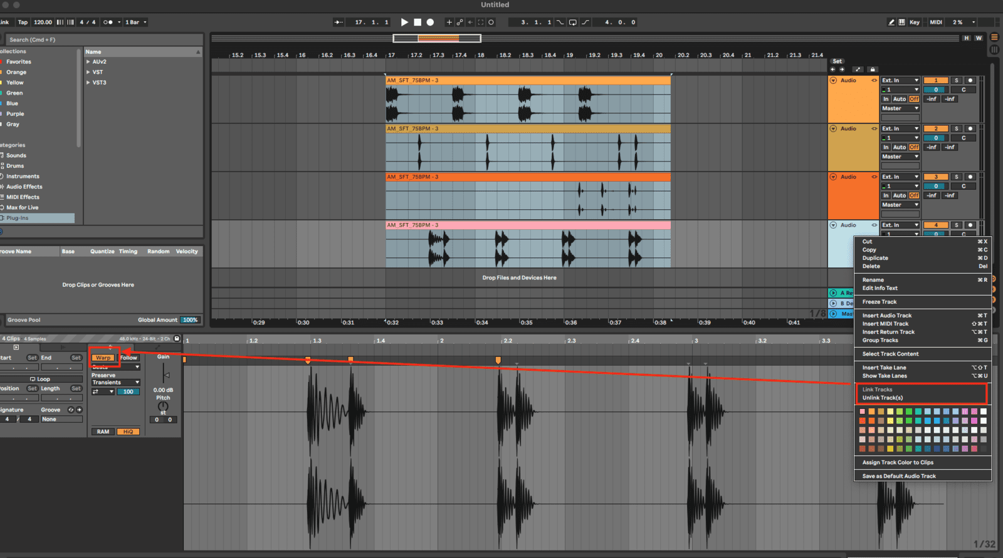Toggle the Warp switch off
The height and width of the screenshot is (558, 1003).
[x=103, y=358]
